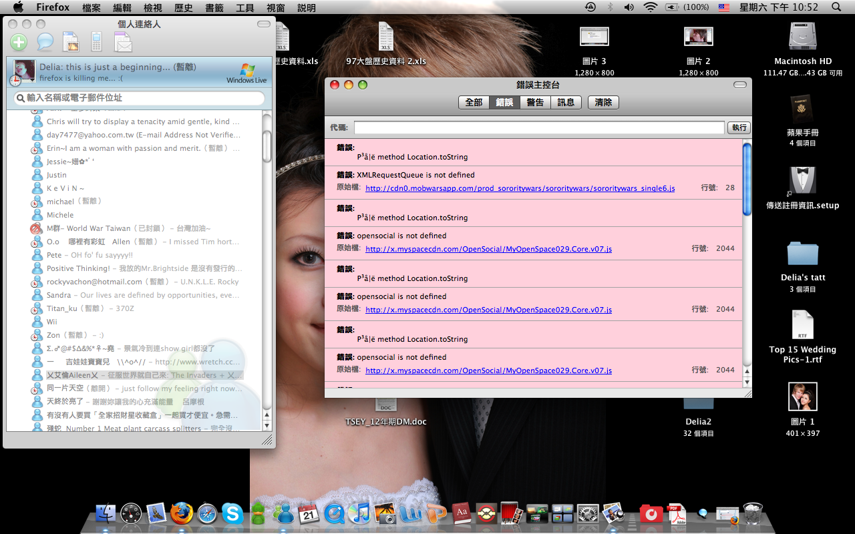Screen dimensions: 855x534
Task: Select the 警告 filter in Error Console
Action: coord(535,102)
